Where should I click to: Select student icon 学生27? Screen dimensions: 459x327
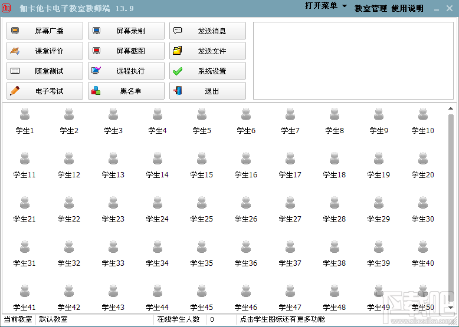(x=290, y=203)
